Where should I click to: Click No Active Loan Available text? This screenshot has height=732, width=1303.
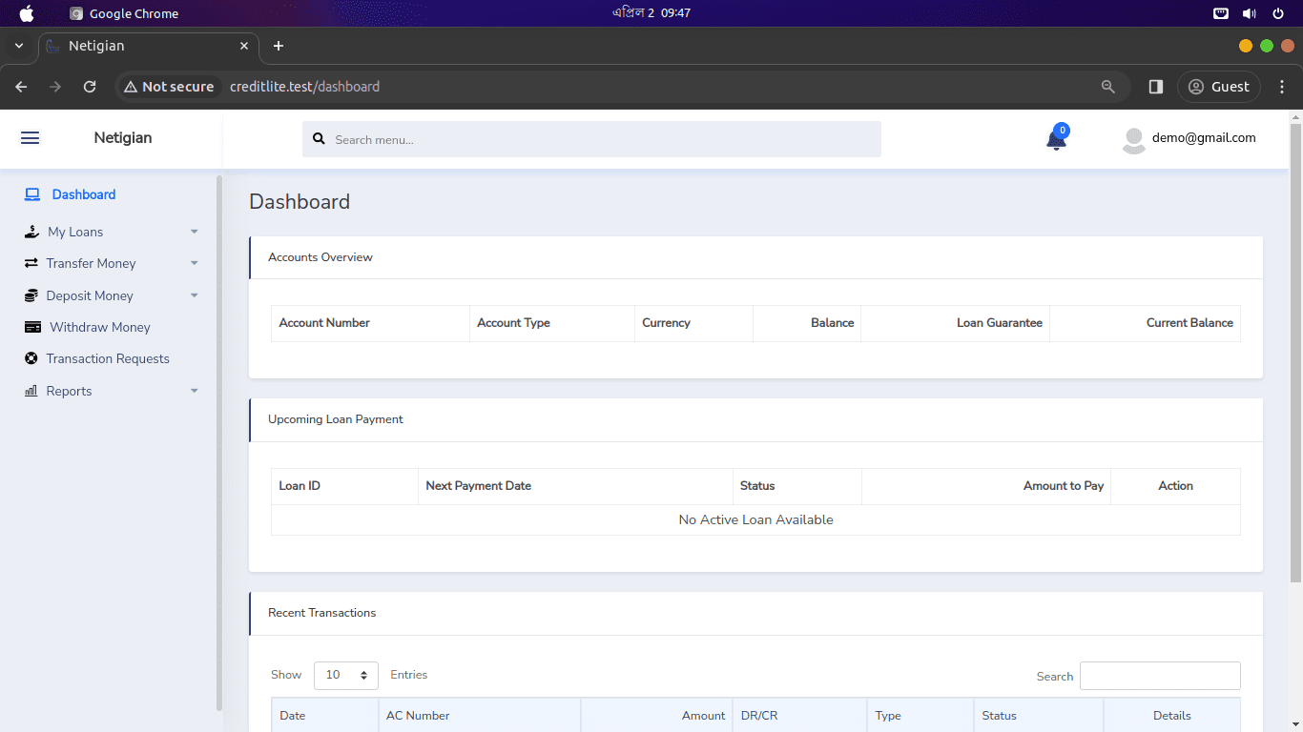[755, 519]
